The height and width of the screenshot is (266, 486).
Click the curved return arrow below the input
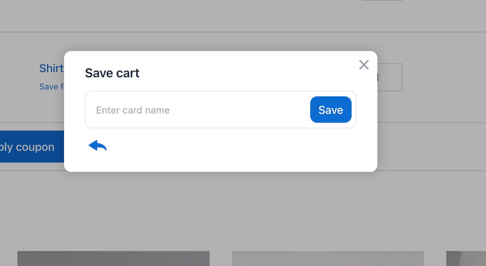[97, 145]
